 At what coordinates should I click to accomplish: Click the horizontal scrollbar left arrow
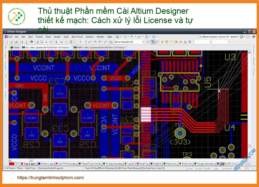tap(10, 160)
